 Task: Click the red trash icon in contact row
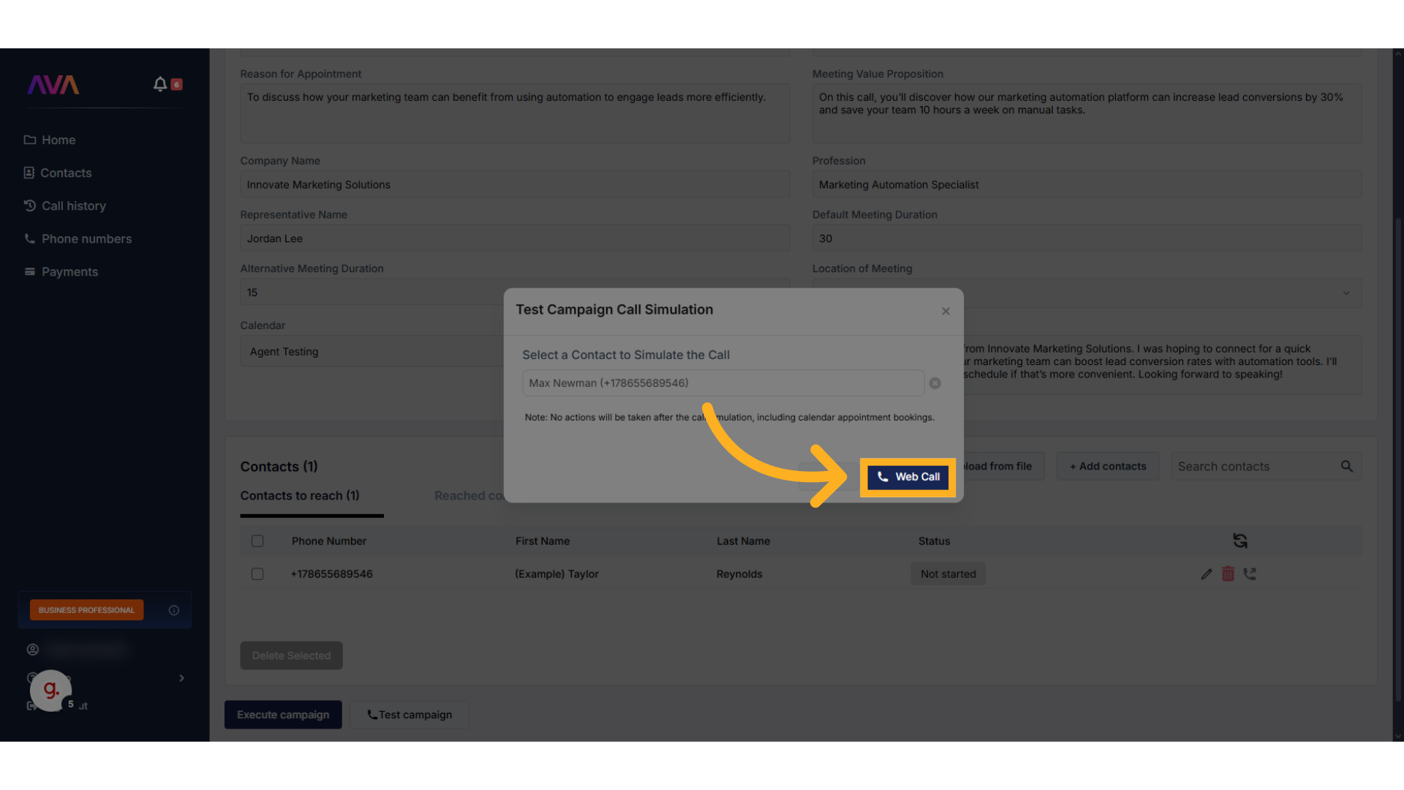[x=1228, y=574]
